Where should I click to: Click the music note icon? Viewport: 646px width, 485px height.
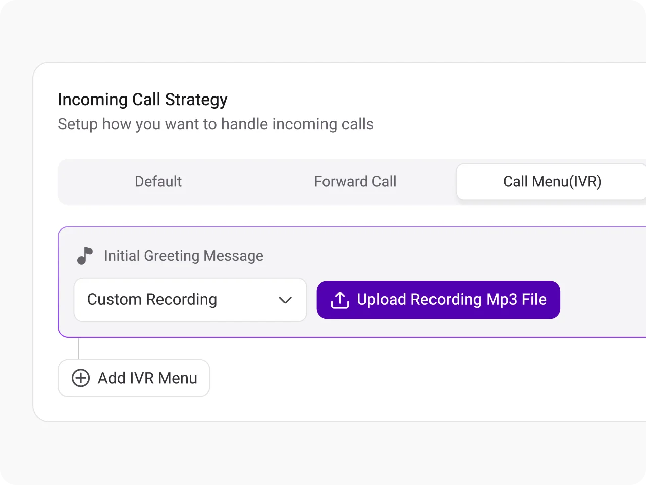coord(85,256)
